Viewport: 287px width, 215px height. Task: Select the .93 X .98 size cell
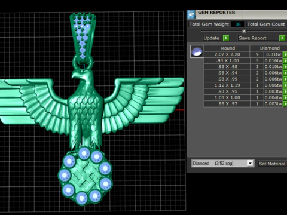[x=227, y=67]
